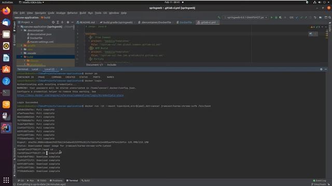
Task: Open docker credentials-store documentation link
Action: pyautogui.click(x=71, y=95)
